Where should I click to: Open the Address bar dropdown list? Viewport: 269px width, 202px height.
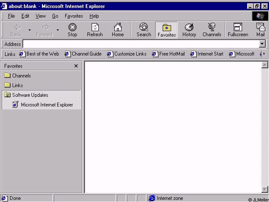[262, 44]
